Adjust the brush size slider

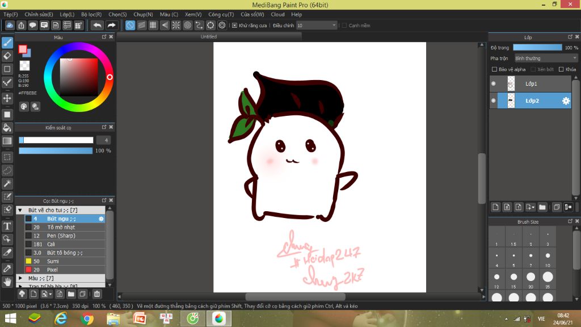pyautogui.click(x=56, y=140)
